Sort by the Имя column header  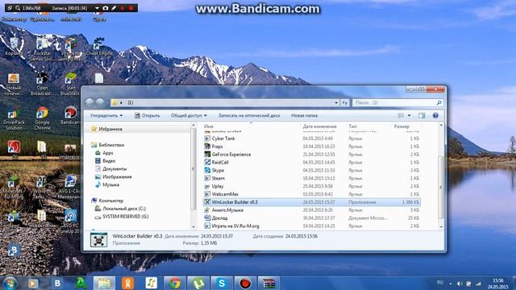tap(209, 126)
